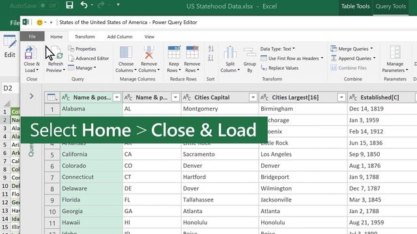Screen dimensions: 417x234
Task: Click the Save icon in Excel title bar
Action: point(70,5)
